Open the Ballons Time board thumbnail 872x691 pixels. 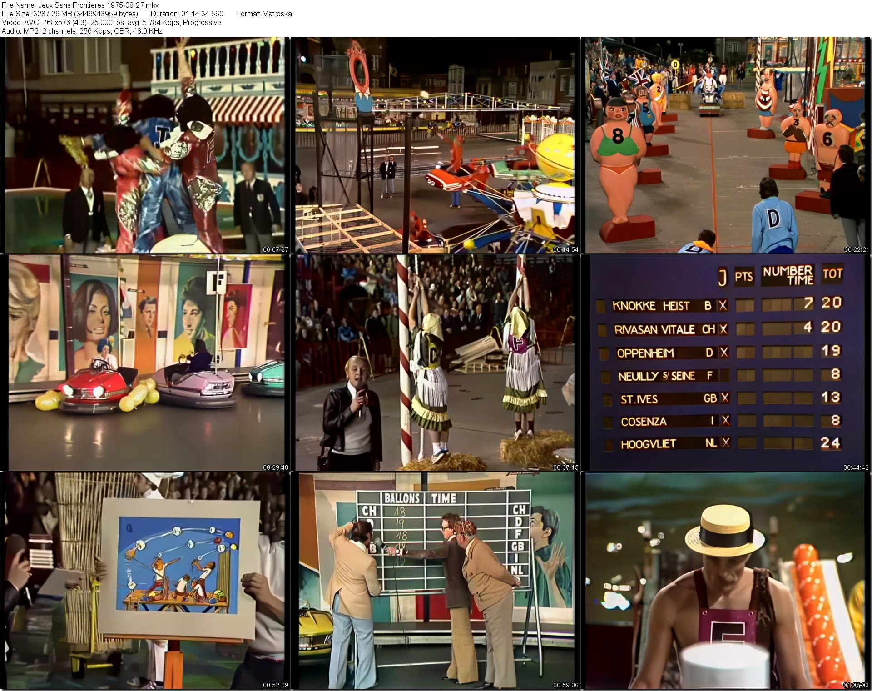coord(435,581)
